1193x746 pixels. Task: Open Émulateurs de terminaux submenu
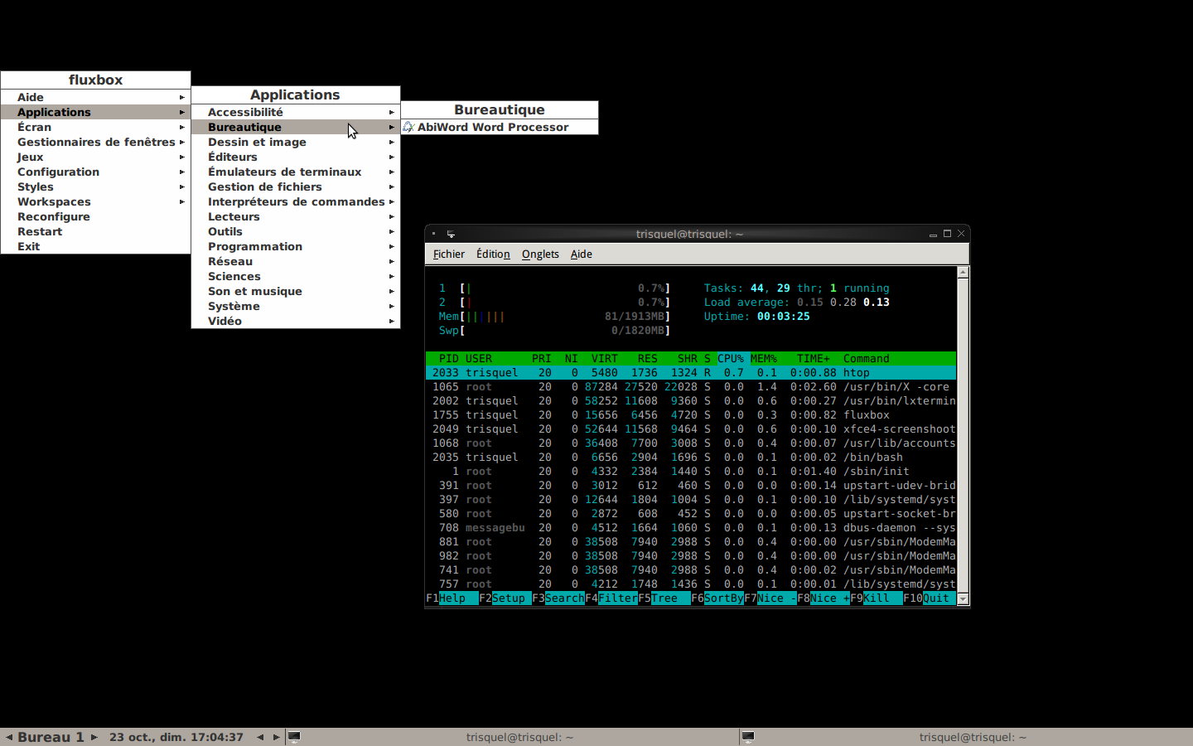296,172
